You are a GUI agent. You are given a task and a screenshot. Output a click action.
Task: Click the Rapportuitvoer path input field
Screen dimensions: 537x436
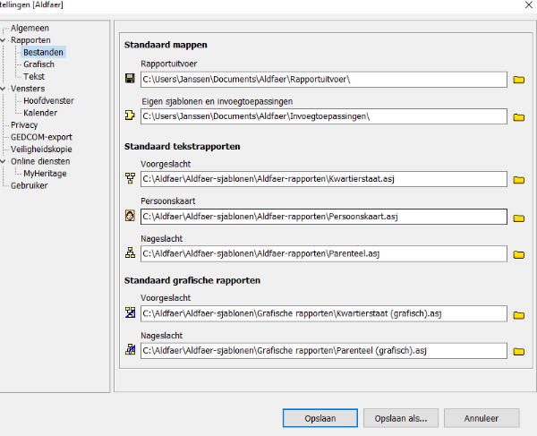(x=322, y=80)
